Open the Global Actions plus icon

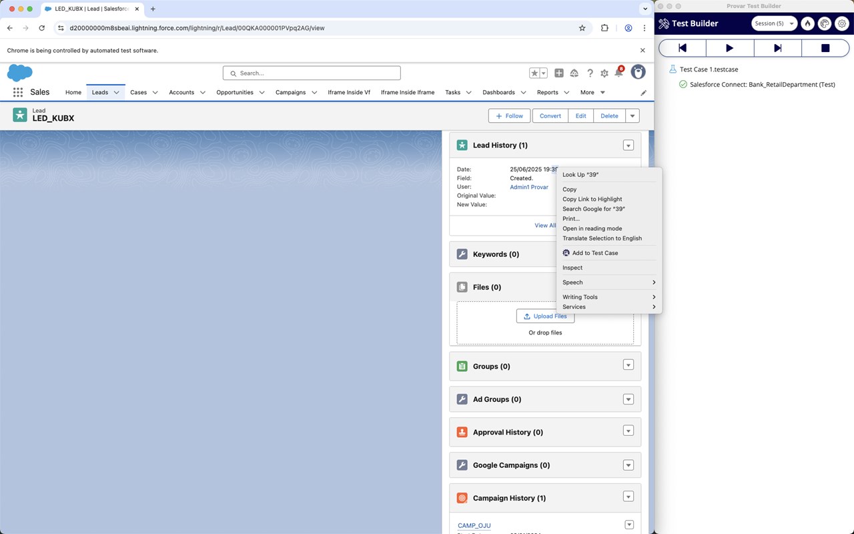coord(559,73)
